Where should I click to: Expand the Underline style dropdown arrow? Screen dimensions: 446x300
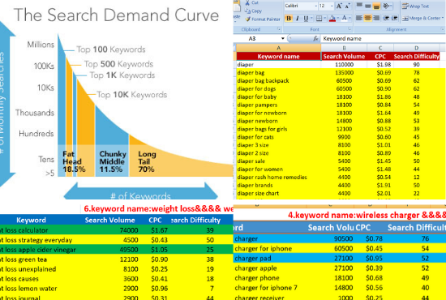pyautogui.click(x=311, y=19)
